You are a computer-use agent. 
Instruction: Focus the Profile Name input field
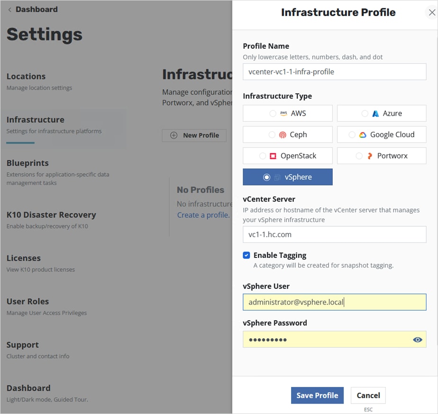click(x=334, y=72)
